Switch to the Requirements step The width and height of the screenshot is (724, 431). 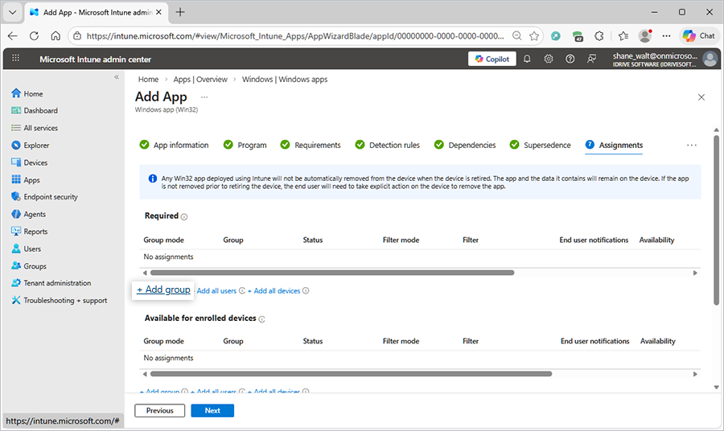[317, 146]
